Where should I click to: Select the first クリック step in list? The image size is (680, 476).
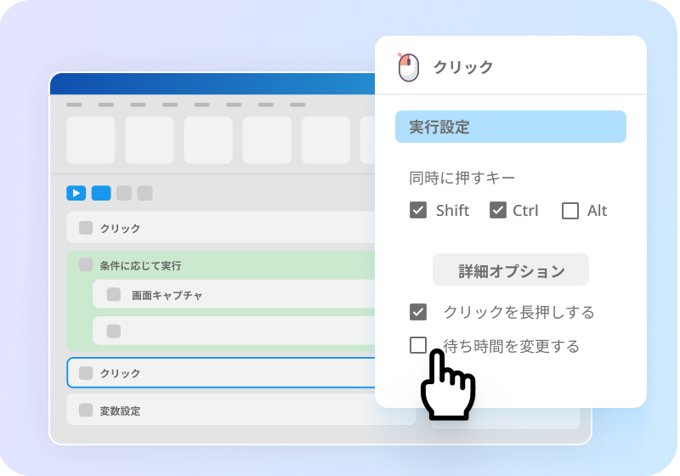click(x=221, y=227)
